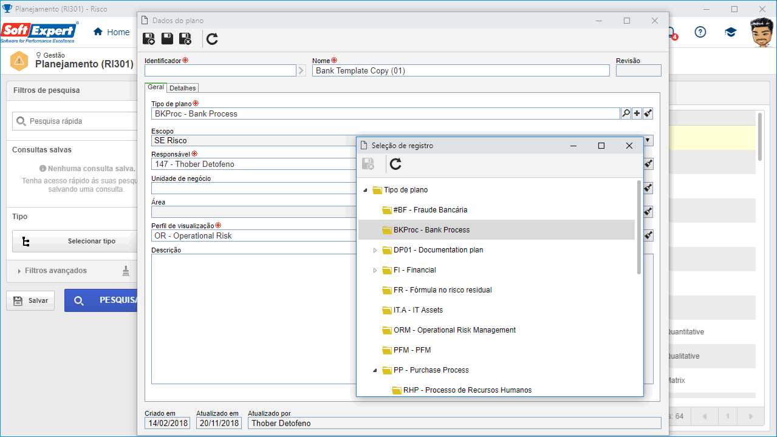
Task: Click the clear brush icon beside Tipo de plano
Action: [x=648, y=113]
